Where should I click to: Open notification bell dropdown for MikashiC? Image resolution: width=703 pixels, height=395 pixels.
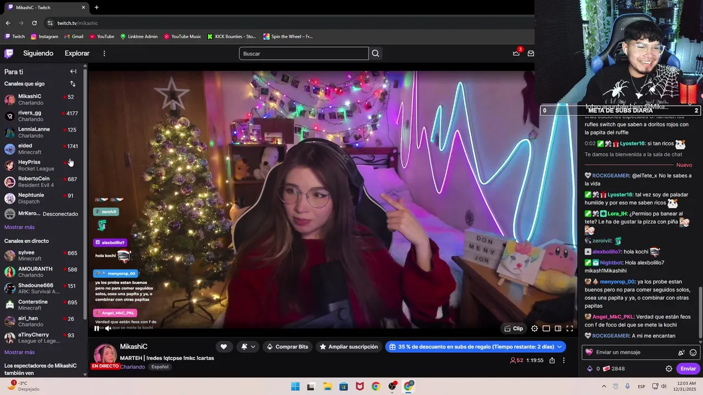[248, 347]
